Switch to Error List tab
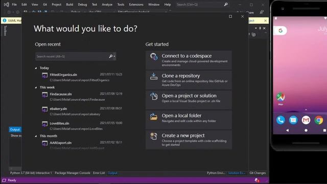 coord(99,173)
